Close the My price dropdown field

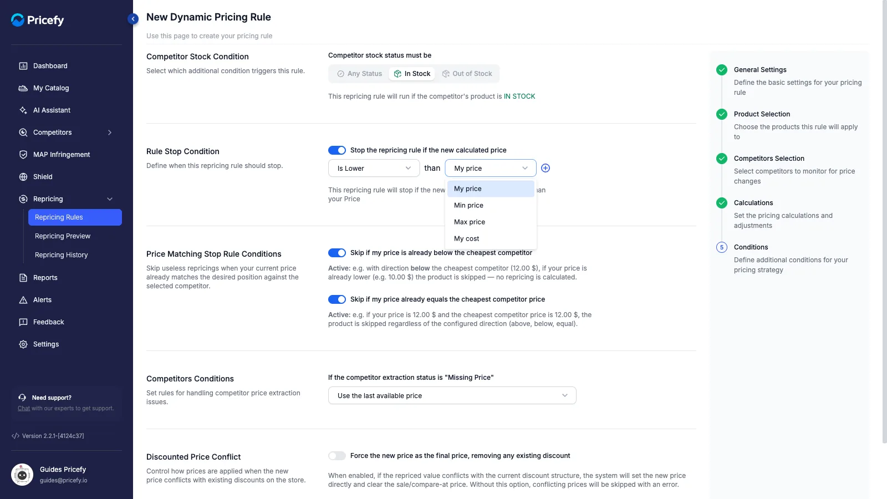(491, 168)
